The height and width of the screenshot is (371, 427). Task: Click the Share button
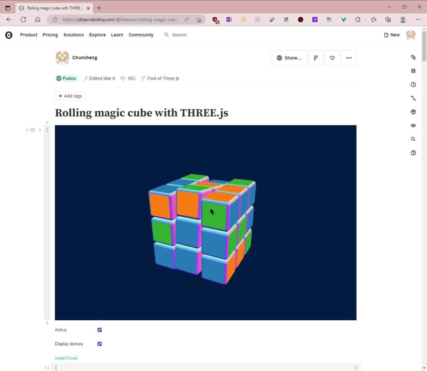click(289, 58)
